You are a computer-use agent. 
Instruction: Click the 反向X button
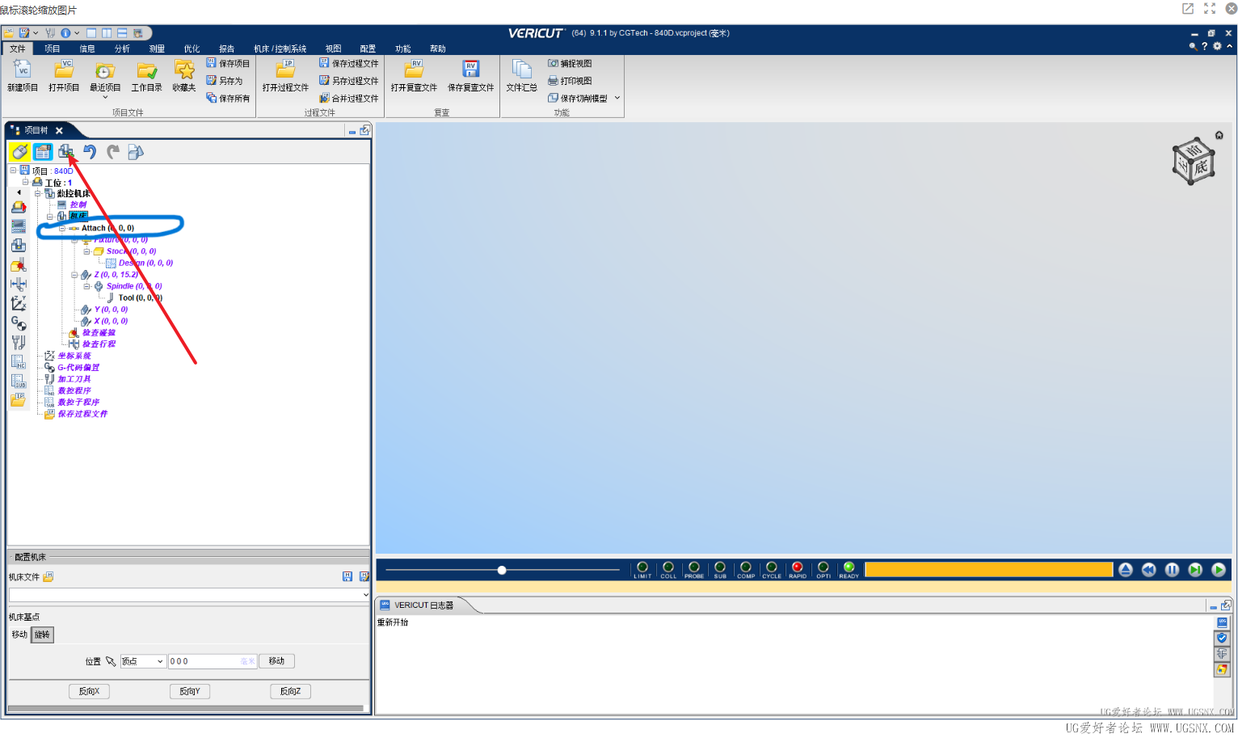coord(89,691)
